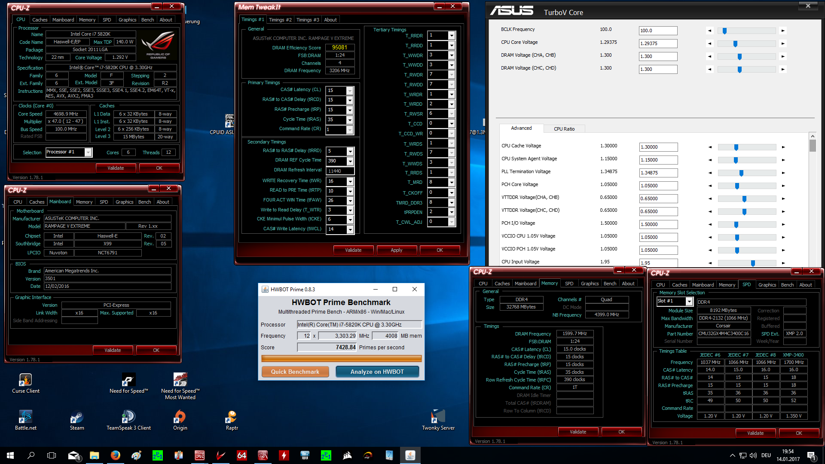
Task: Open Paint palette icon in taskbar
Action: click(x=136, y=455)
